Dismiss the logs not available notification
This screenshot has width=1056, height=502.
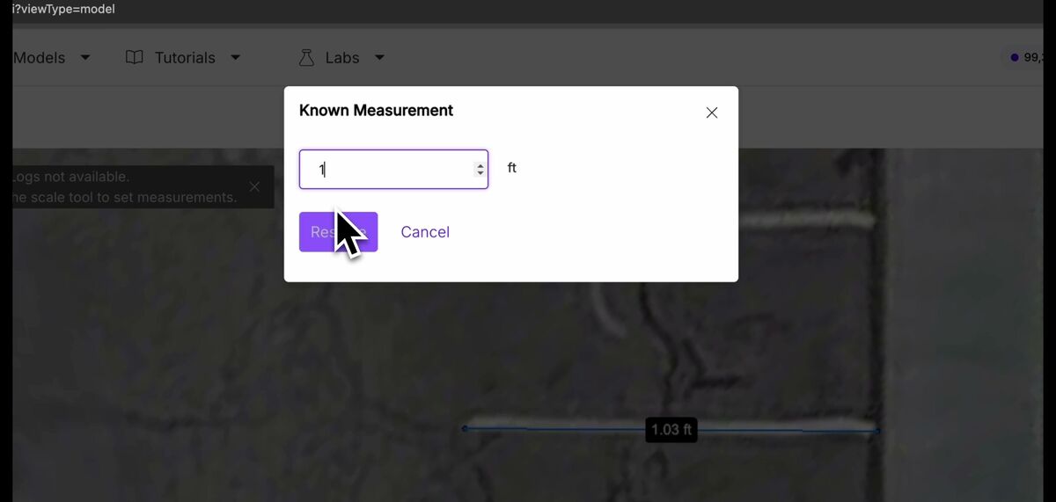pos(254,186)
